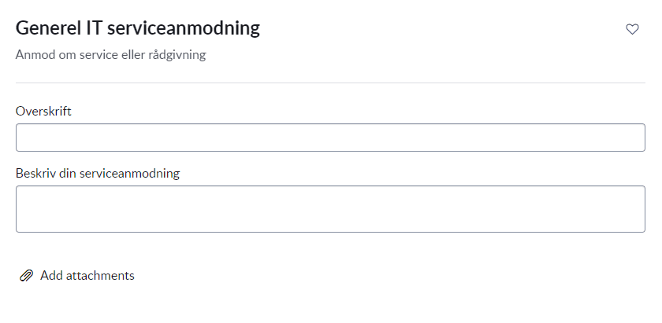This screenshot has width=662, height=323.
Task: Click the word "Add" beside the paperclip
Action: [51, 276]
